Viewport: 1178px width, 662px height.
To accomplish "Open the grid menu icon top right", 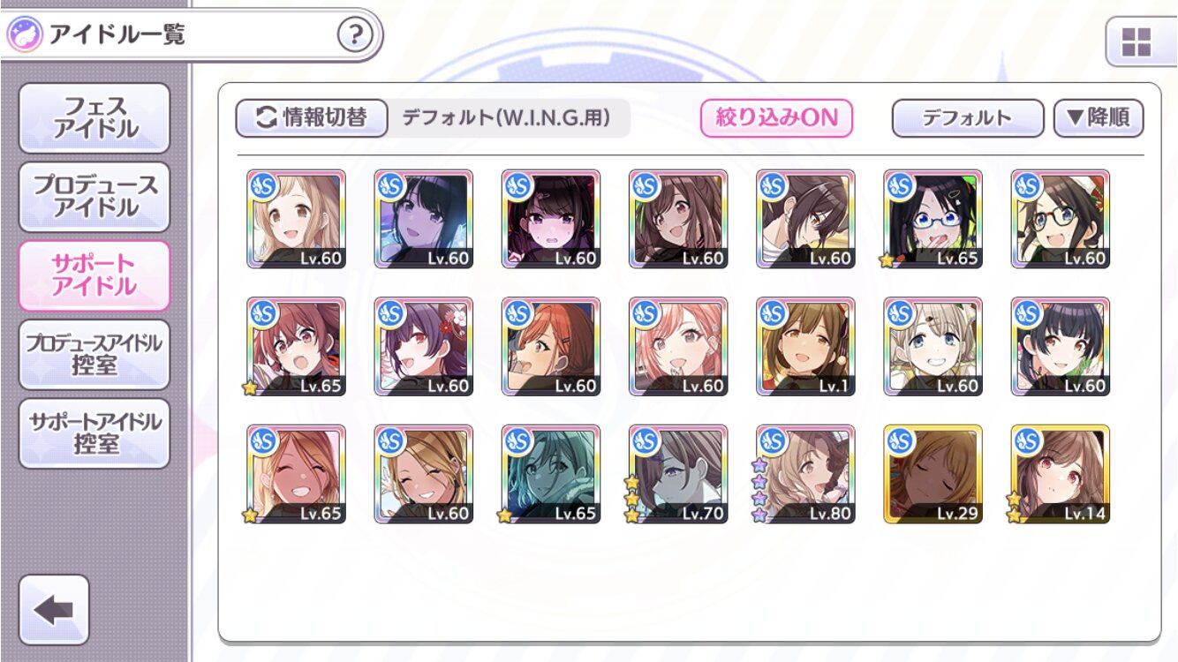I will coord(1136,41).
